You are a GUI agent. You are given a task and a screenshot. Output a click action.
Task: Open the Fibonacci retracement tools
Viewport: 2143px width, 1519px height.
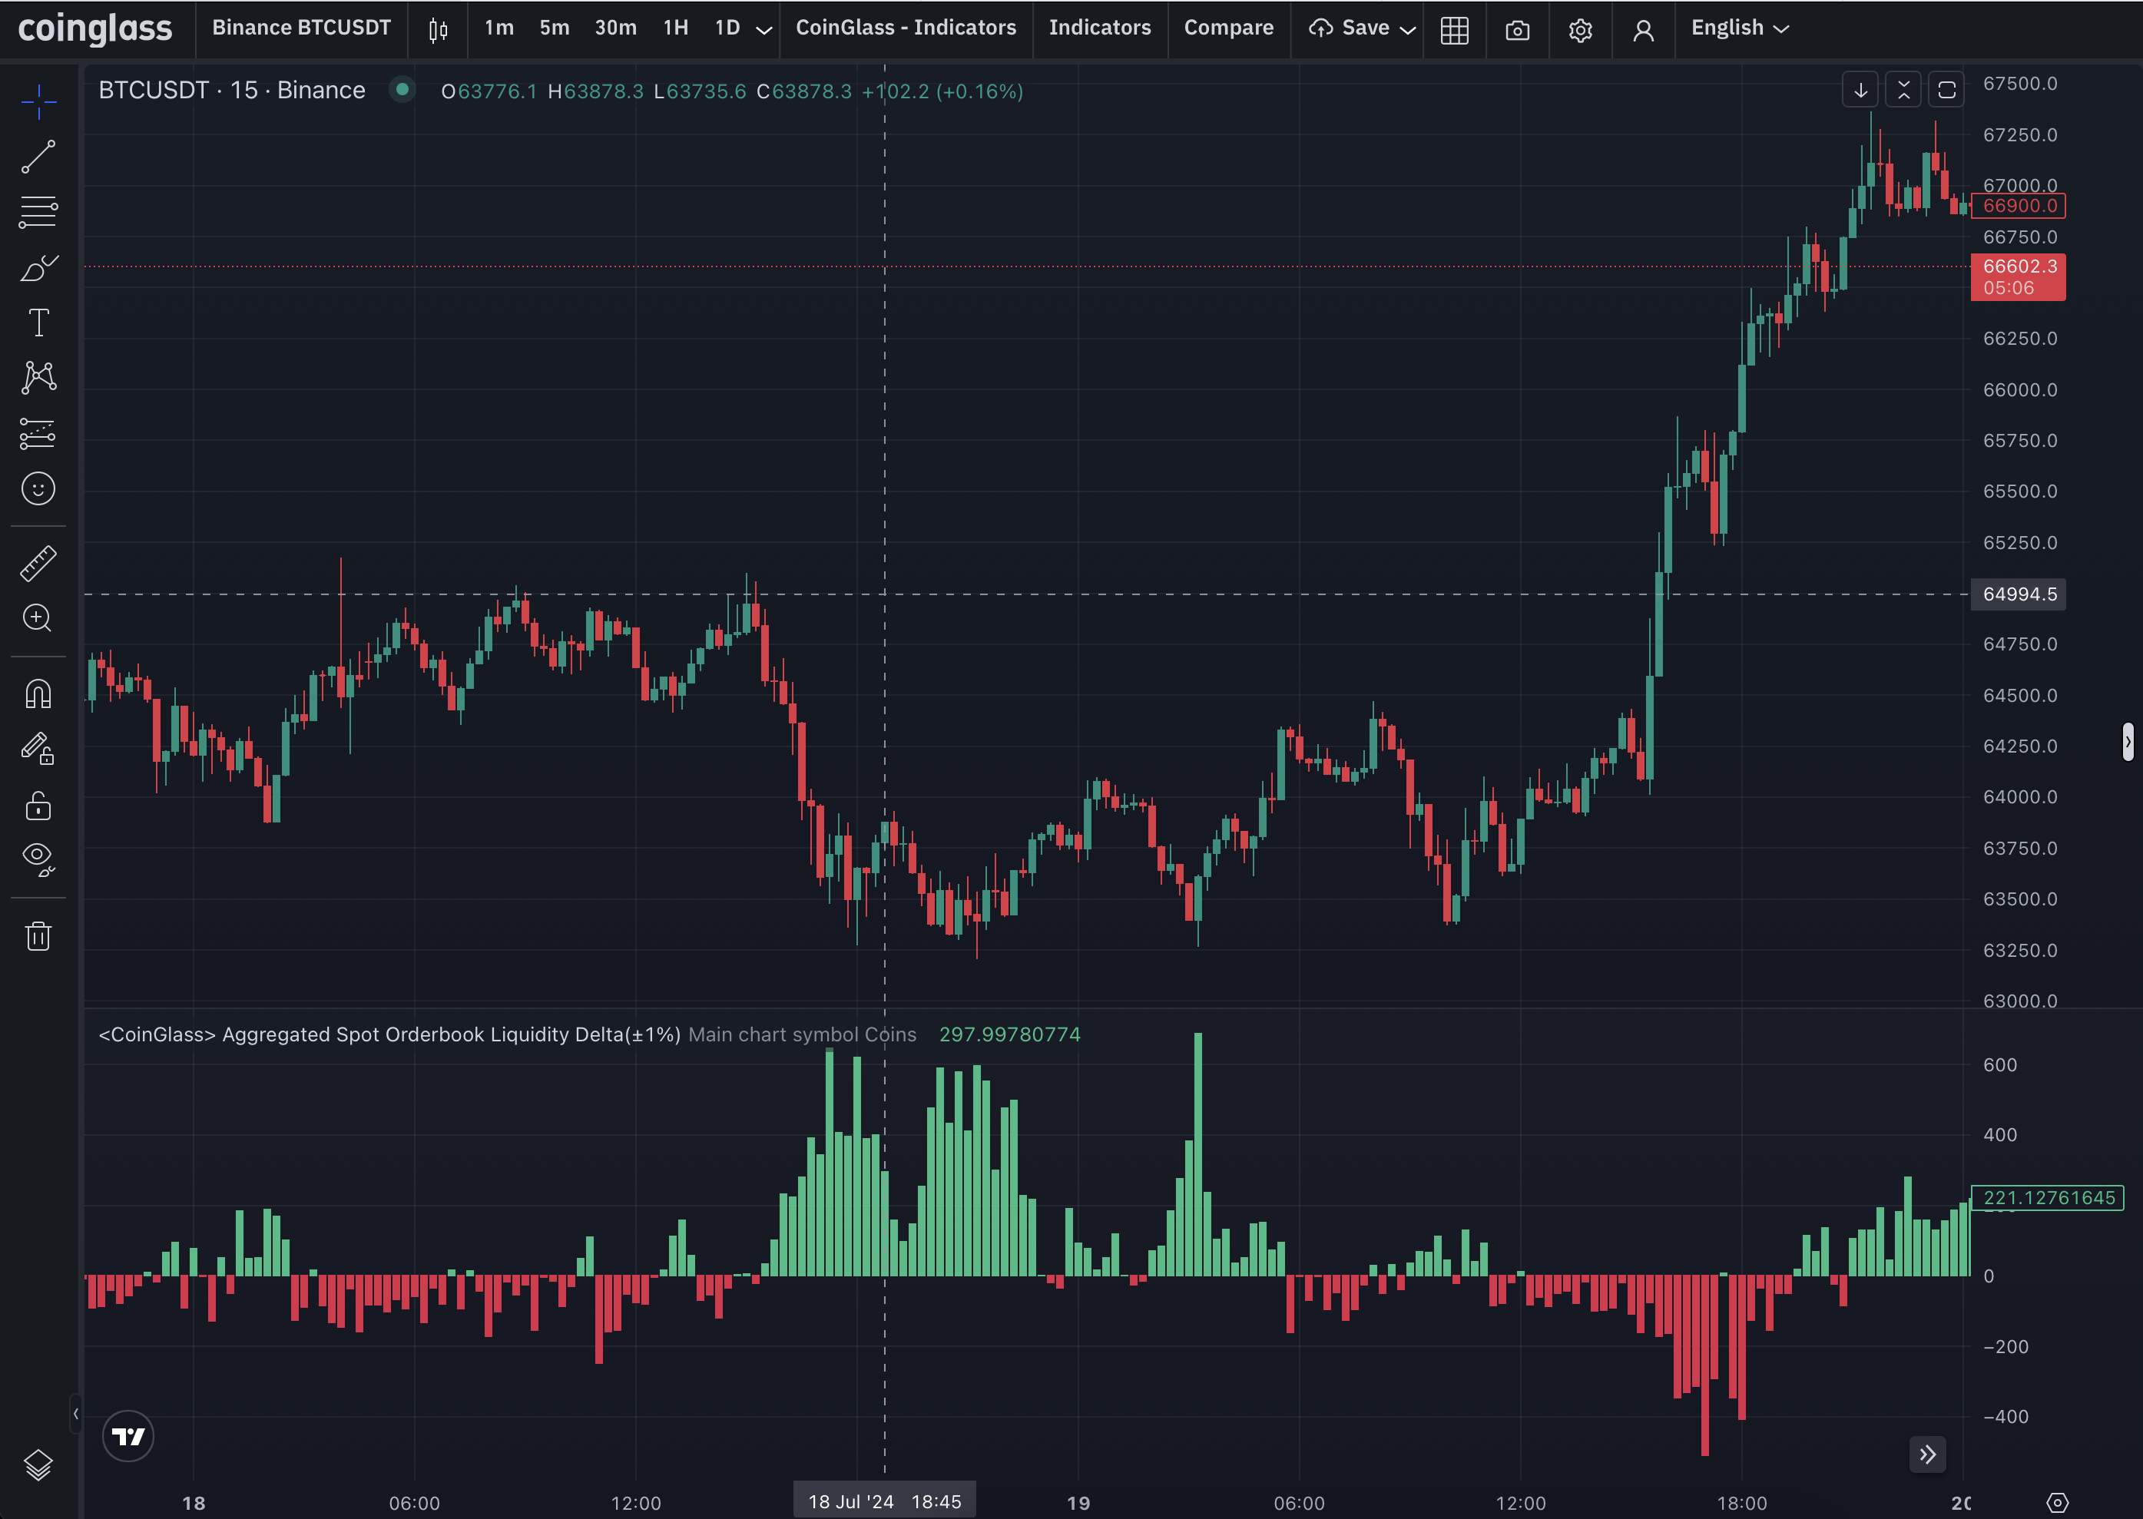point(38,212)
